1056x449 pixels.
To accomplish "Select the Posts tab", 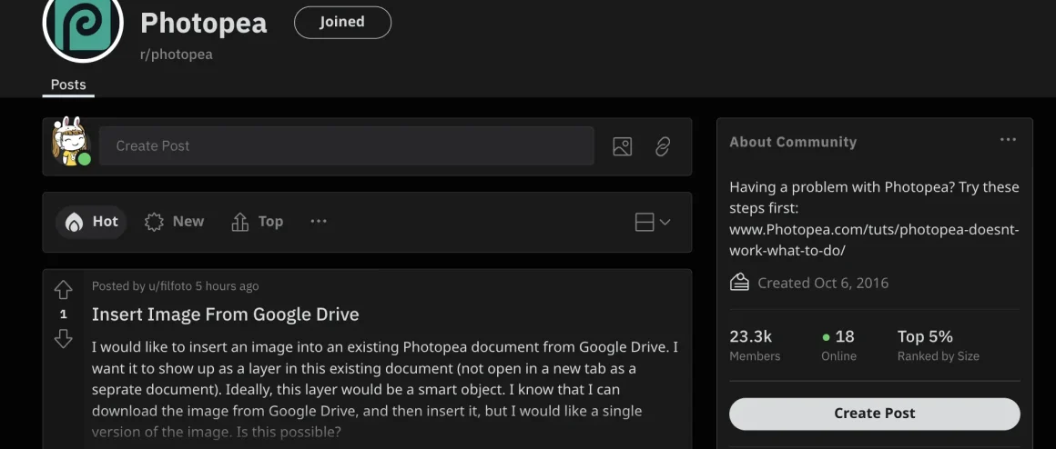I will (68, 85).
